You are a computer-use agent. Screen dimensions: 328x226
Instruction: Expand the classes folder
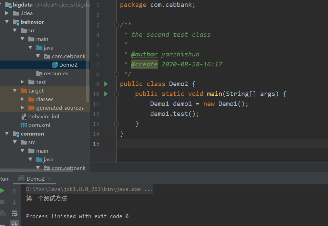23,99
